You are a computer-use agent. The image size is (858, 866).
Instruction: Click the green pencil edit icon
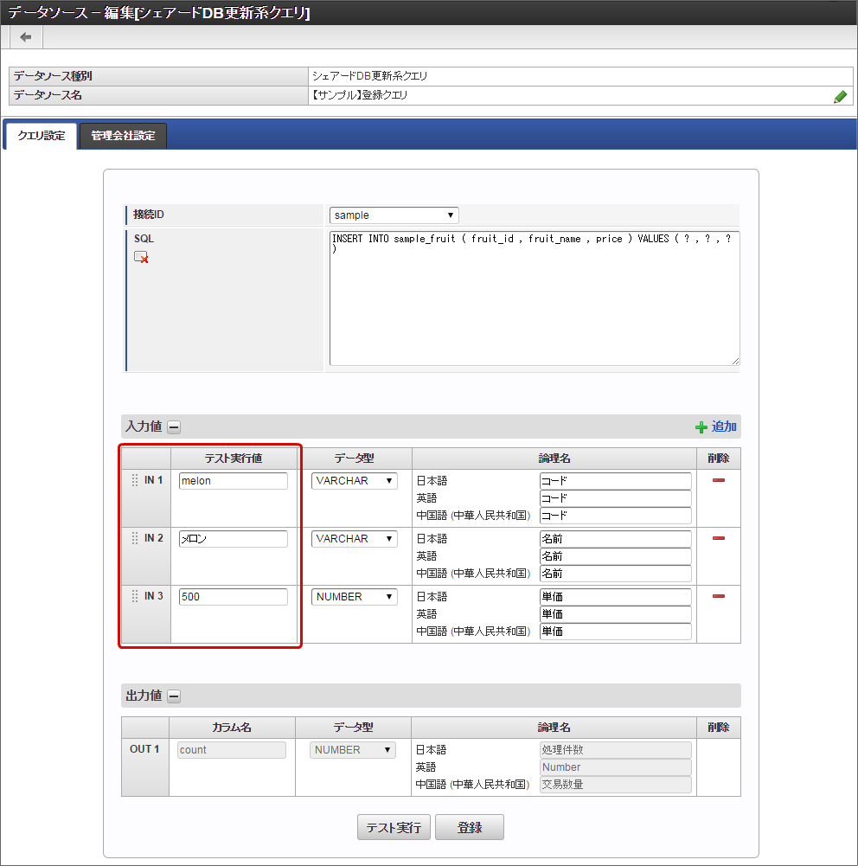pos(840,97)
